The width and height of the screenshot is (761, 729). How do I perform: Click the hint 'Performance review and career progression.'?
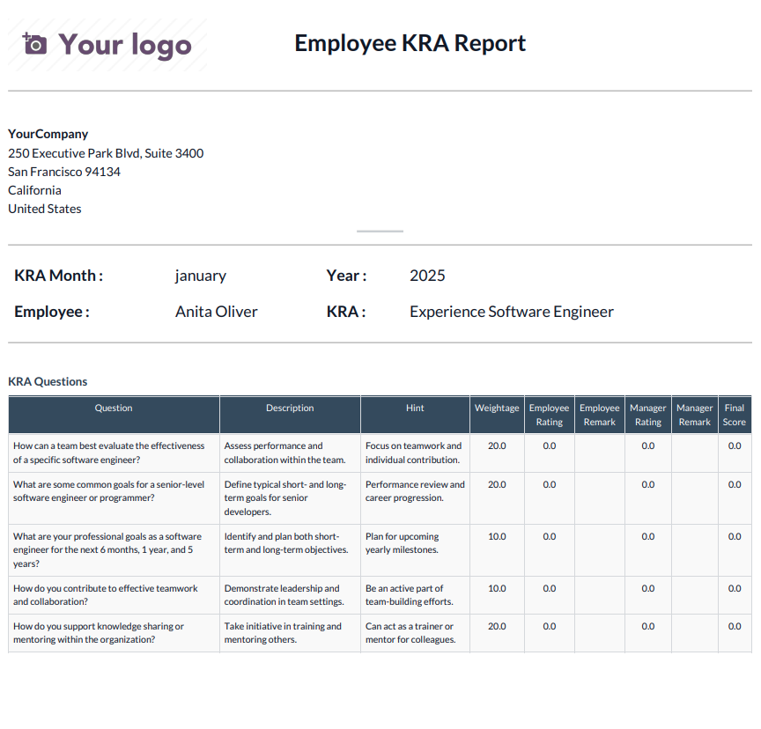coord(415,491)
